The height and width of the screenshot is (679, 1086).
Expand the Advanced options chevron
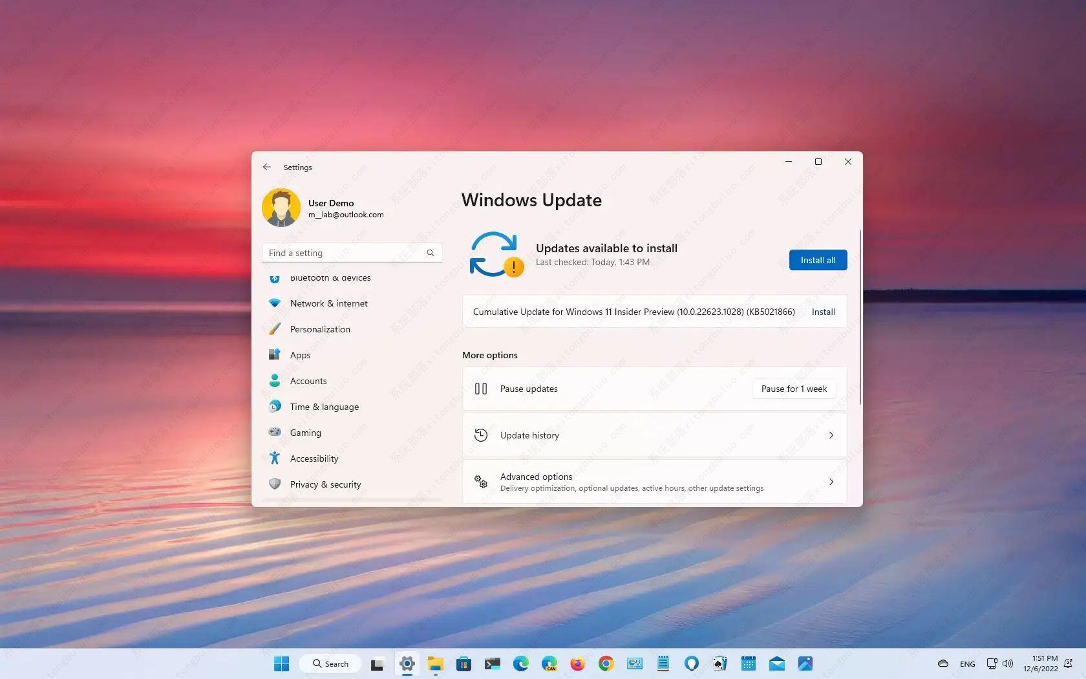(x=831, y=482)
